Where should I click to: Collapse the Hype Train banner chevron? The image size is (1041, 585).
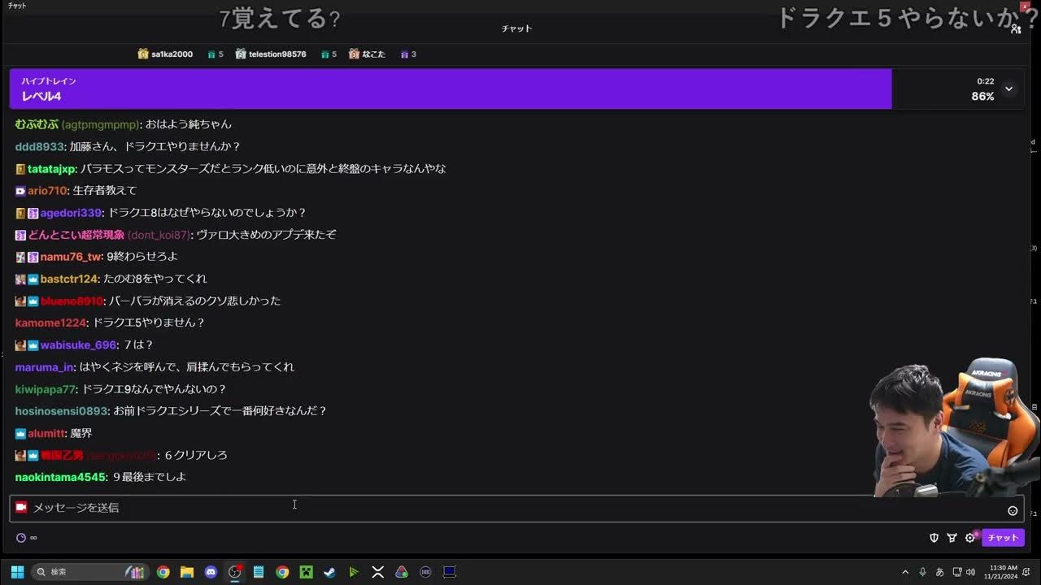pyautogui.click(x=1008, y=89)
